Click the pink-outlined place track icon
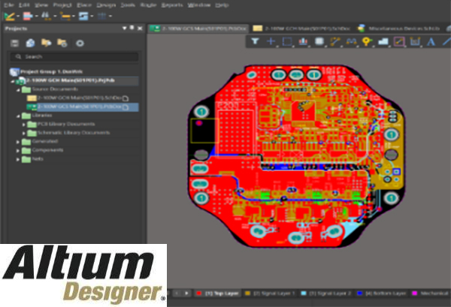Viewport: 451px width, 307px height. point(399,42)
